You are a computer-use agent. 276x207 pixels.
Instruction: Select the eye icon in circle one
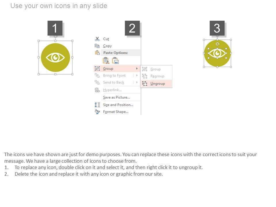coord(55,57)
